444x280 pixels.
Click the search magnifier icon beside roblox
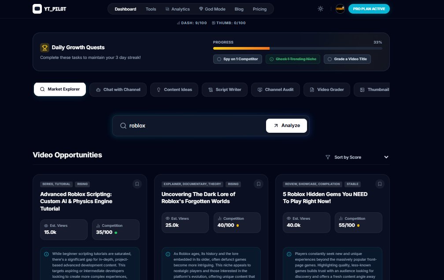pos(123,126)
